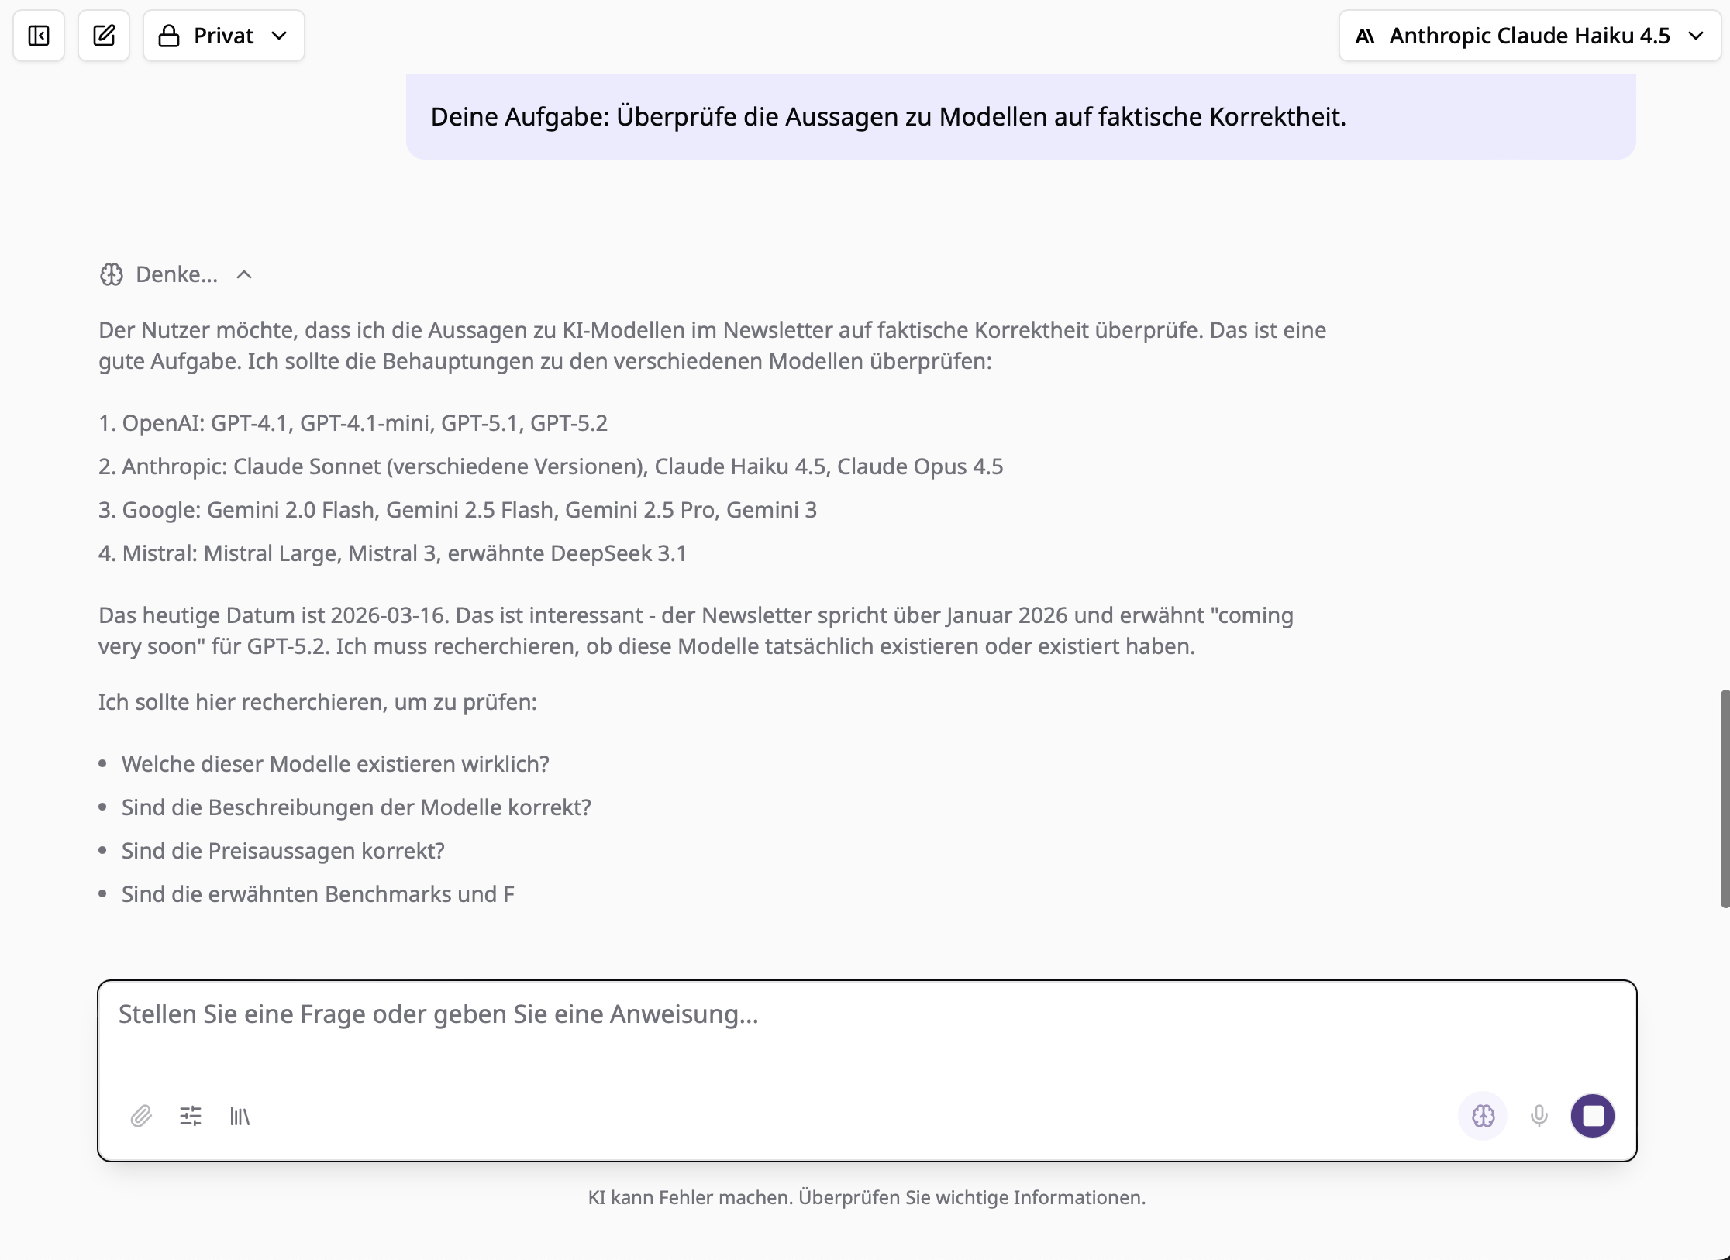Click the paperclip attach file icon
Viewport: 1730px width, 1260px height.
point(141,1116)
